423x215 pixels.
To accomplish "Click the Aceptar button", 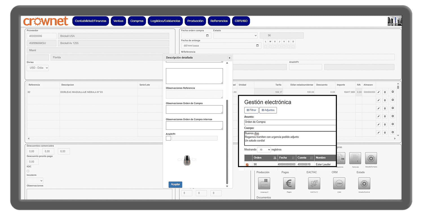I will pyautogui.click(x=175, y=184).
